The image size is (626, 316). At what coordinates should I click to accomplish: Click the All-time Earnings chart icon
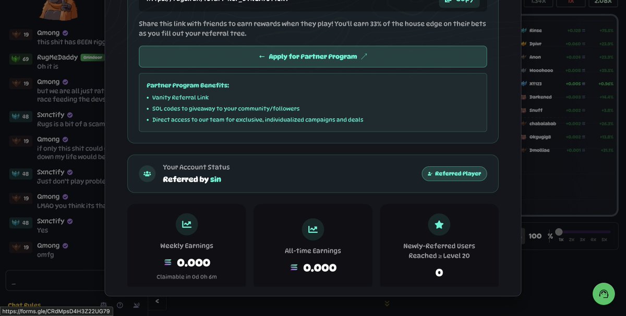coord(312,229)
